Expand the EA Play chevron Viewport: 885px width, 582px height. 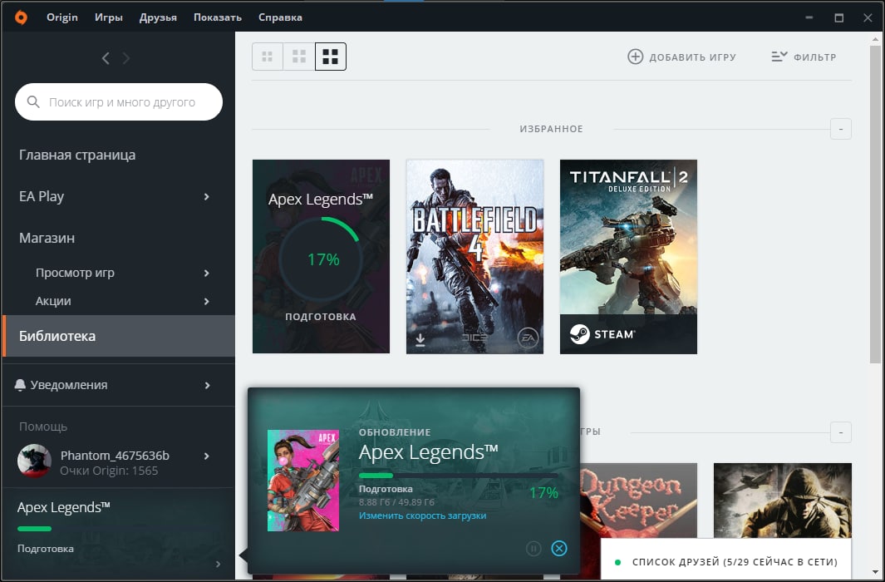click(x=207, y=196)
